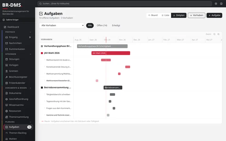
Task: Open the user profile icon in top bar
Action: pos(221,3)
